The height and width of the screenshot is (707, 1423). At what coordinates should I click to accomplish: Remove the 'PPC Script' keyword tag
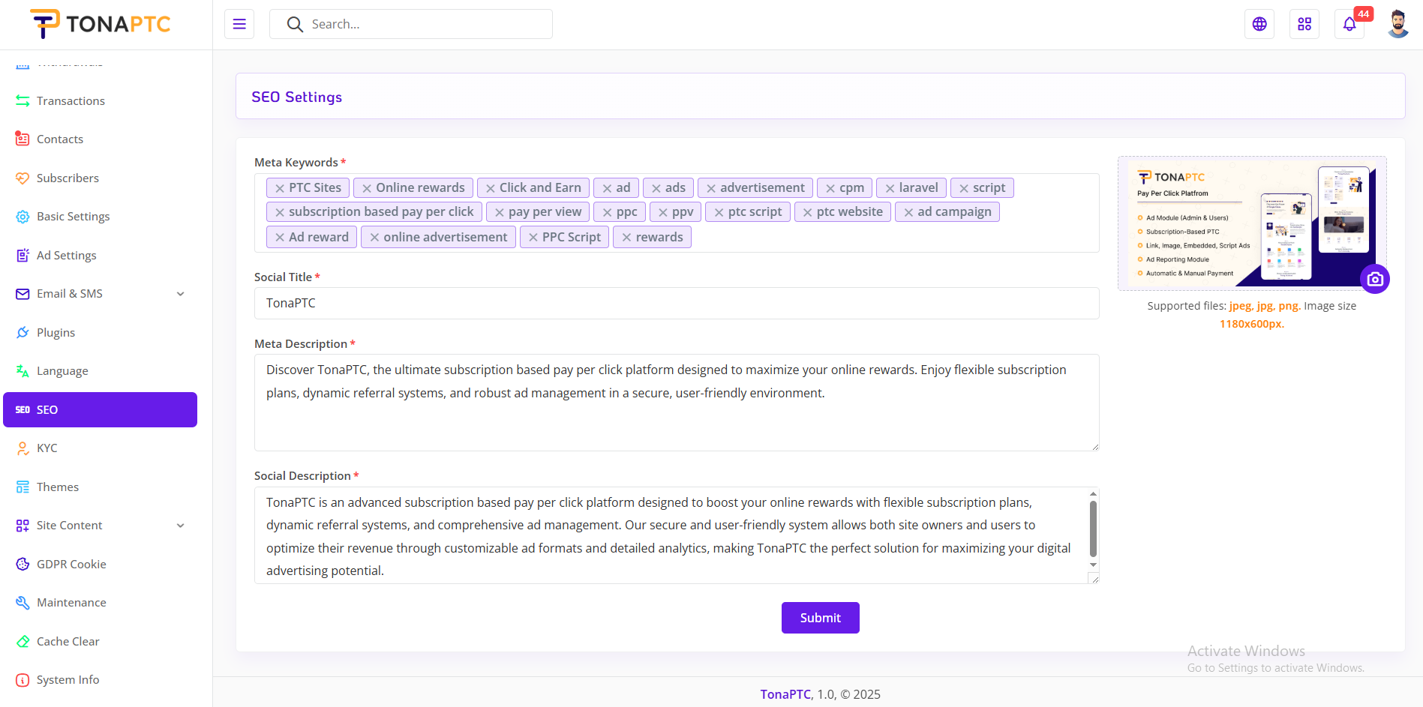tap(533, 237)
